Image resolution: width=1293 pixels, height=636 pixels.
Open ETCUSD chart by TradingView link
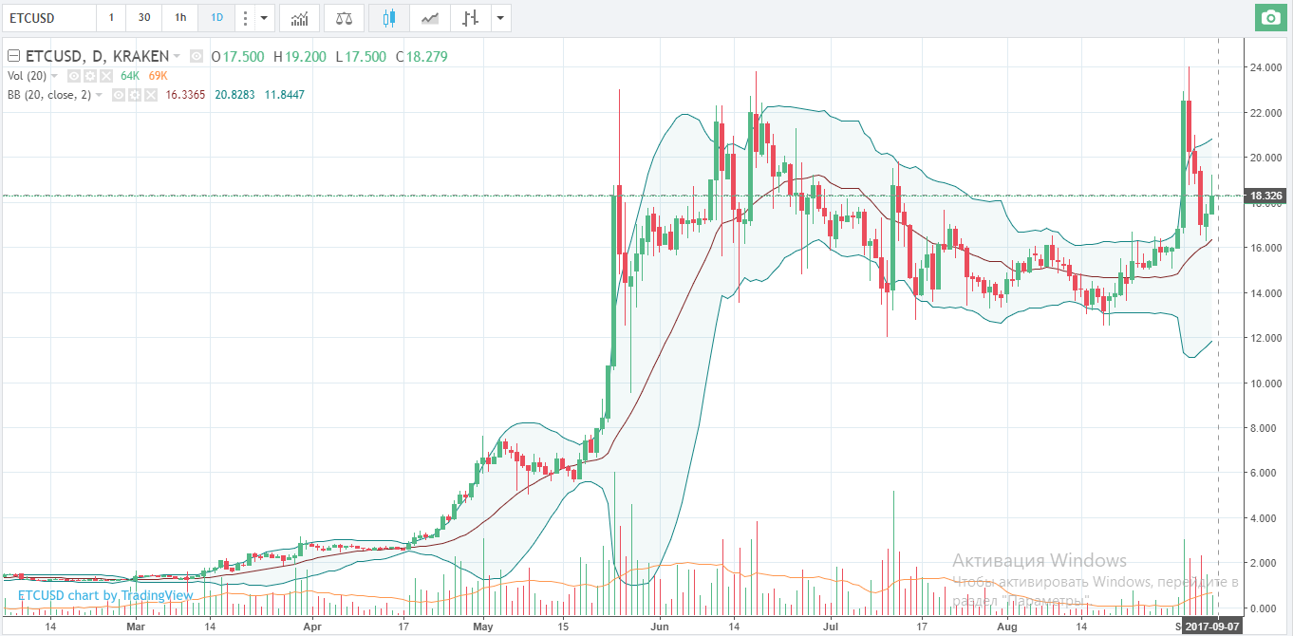point(105,595)
